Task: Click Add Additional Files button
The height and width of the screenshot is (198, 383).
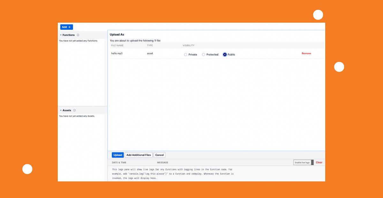Action: 139,155
